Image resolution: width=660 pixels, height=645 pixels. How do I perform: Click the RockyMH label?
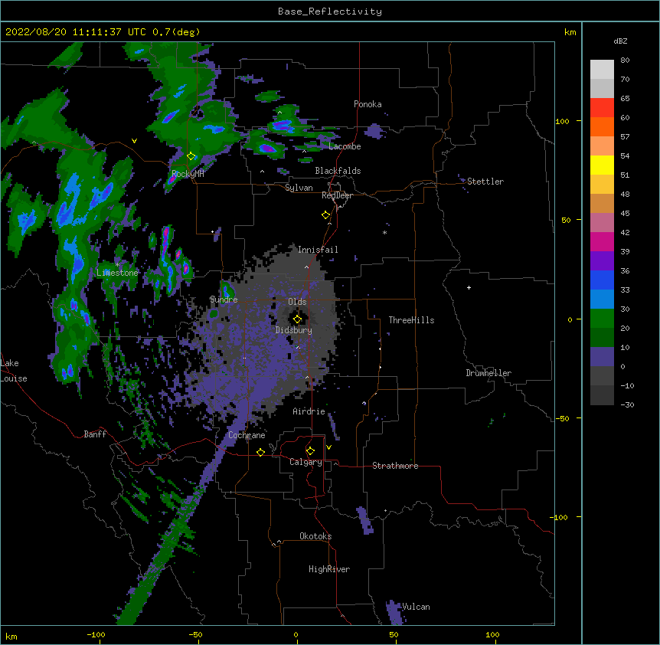[x=188, y=174]
